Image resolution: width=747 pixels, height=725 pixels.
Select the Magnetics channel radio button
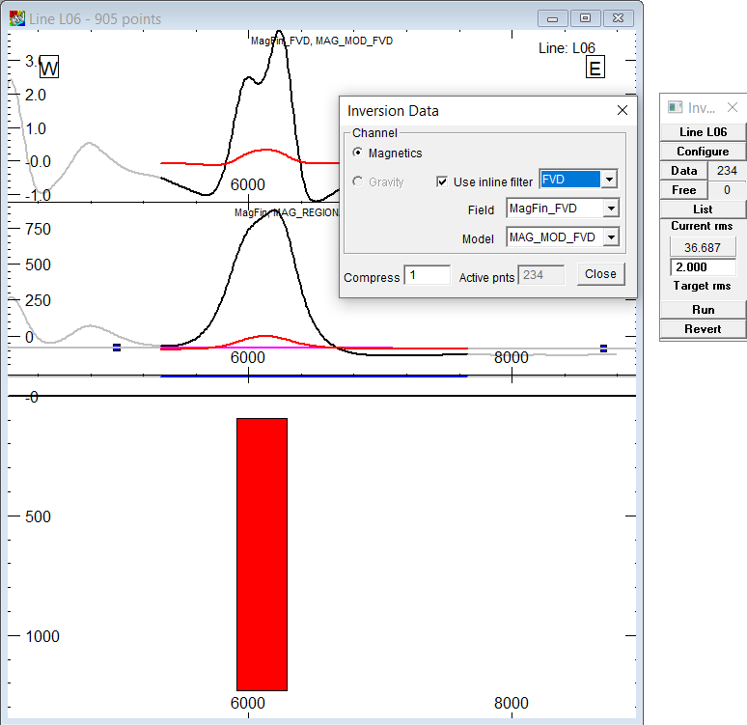(x=357, y=153)
